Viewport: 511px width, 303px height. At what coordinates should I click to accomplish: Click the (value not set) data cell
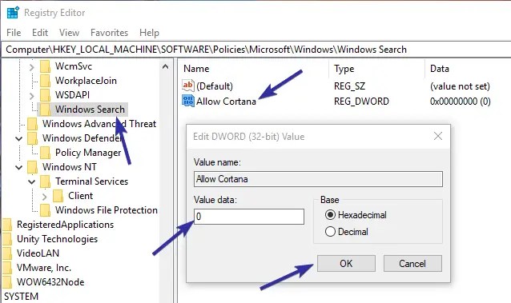pyautogui.click(x=460, y=86)
